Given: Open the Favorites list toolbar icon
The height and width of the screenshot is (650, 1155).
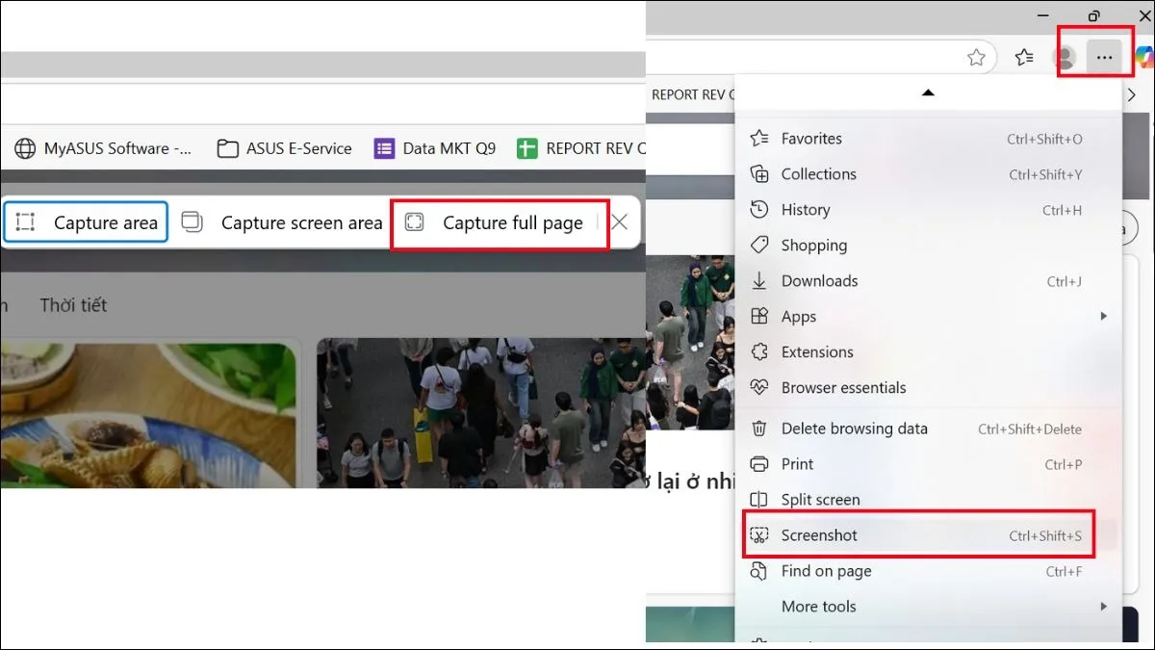Looking at the screenshot, I should click(1024, 58).
